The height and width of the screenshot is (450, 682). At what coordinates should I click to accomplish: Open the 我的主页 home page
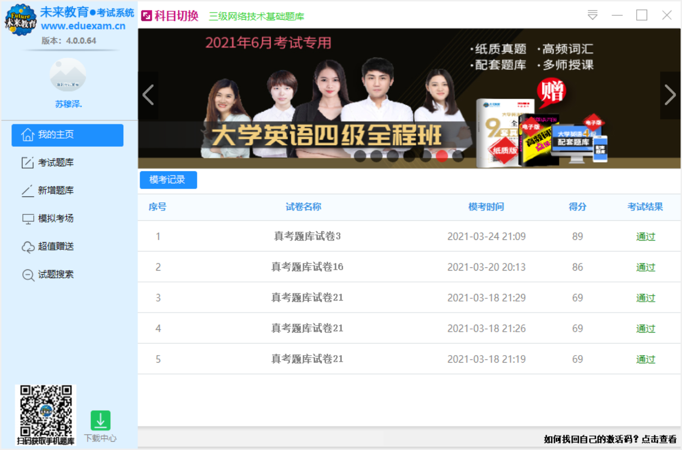67,135
